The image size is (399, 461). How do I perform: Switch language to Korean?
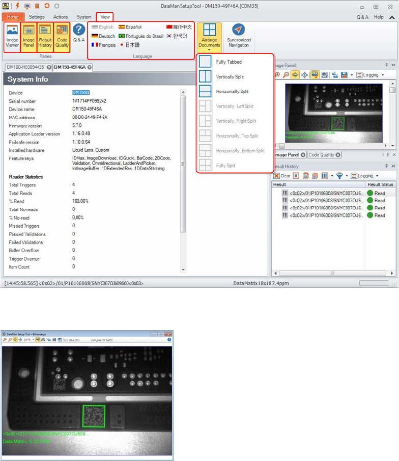(x=177, y=36)
